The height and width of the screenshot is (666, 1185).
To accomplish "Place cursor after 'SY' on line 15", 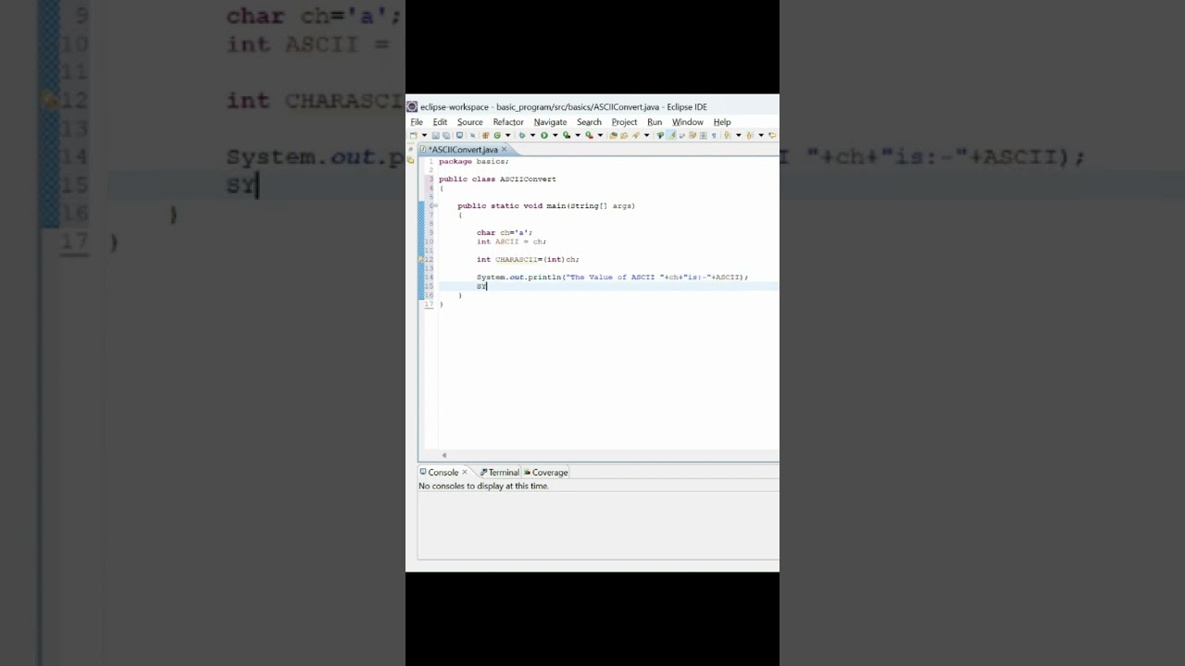I will click(487, 287).
